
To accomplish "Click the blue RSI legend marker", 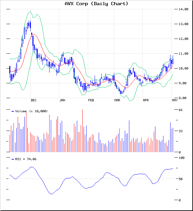I will click(x=13, y=159).
